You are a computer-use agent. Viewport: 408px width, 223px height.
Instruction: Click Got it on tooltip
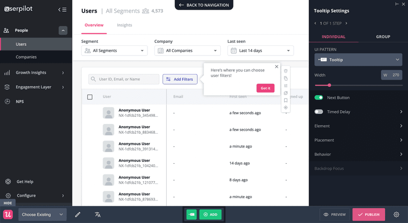pyautogui.click(x=265, y=88)
